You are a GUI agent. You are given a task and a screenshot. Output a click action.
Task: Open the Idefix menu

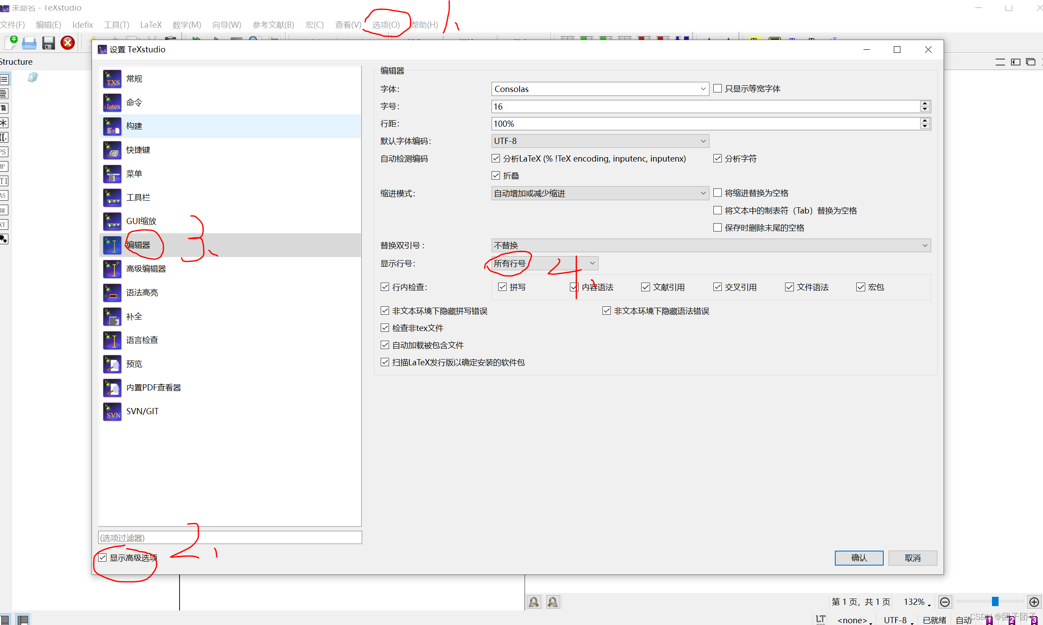pos(83,25)
